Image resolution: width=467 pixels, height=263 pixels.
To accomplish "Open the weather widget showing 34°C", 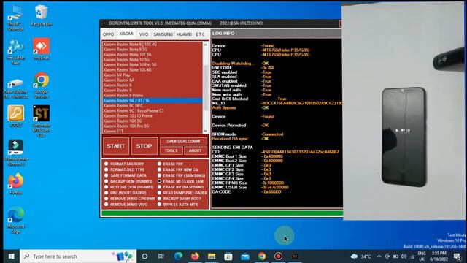I will tap(361, 256).
